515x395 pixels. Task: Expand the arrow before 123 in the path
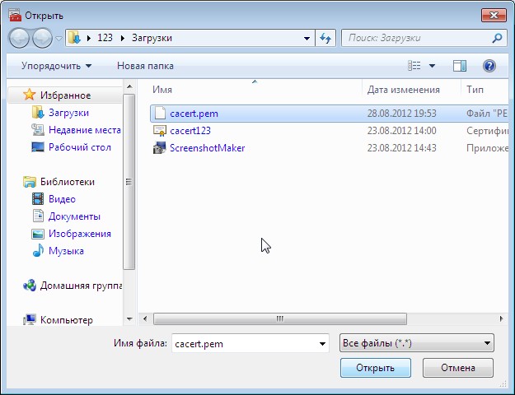[89, 38]
